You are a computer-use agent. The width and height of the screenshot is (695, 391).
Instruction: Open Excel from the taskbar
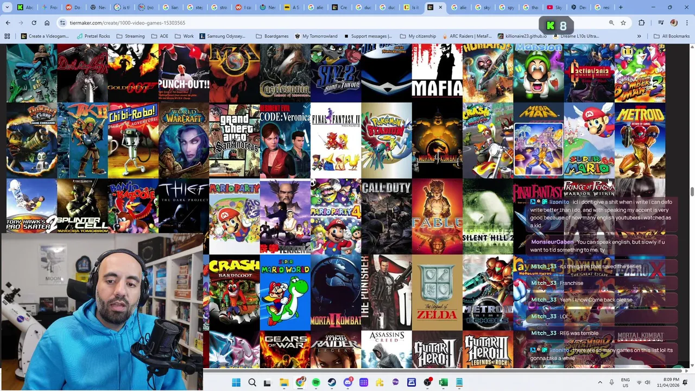(x=443, y=382)
